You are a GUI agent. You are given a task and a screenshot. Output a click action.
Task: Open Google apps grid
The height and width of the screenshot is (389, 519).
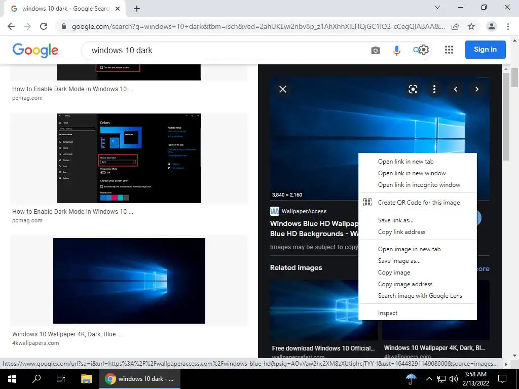(449, 50)
